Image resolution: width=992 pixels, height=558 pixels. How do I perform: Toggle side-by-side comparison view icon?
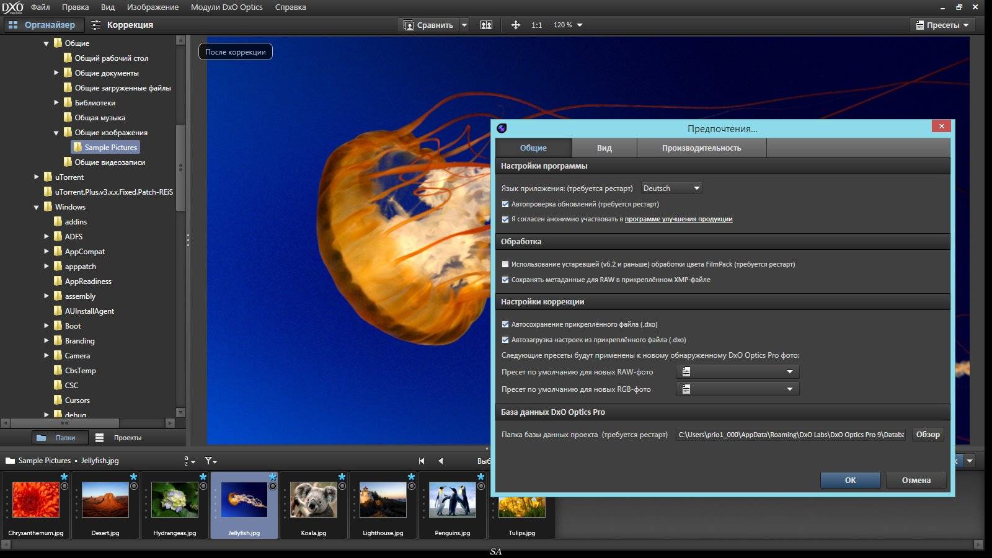[486, 25]
